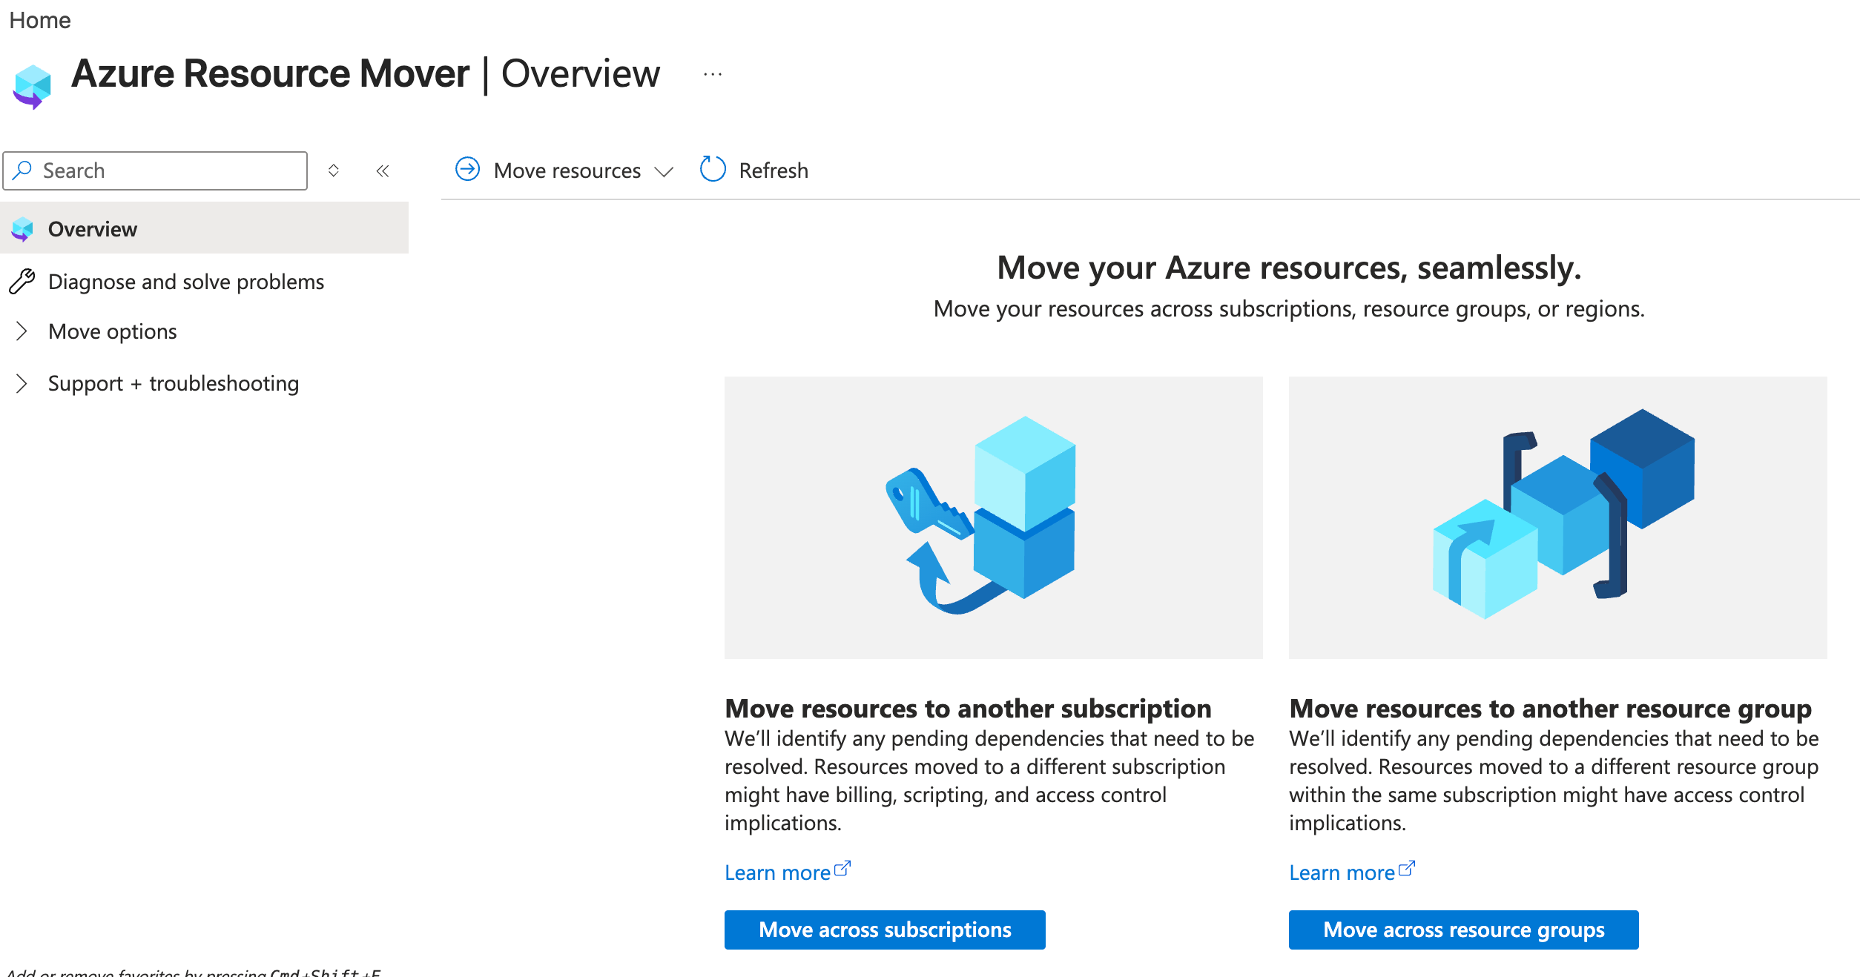Click the resource group cubes illustration

(1558, 517)
